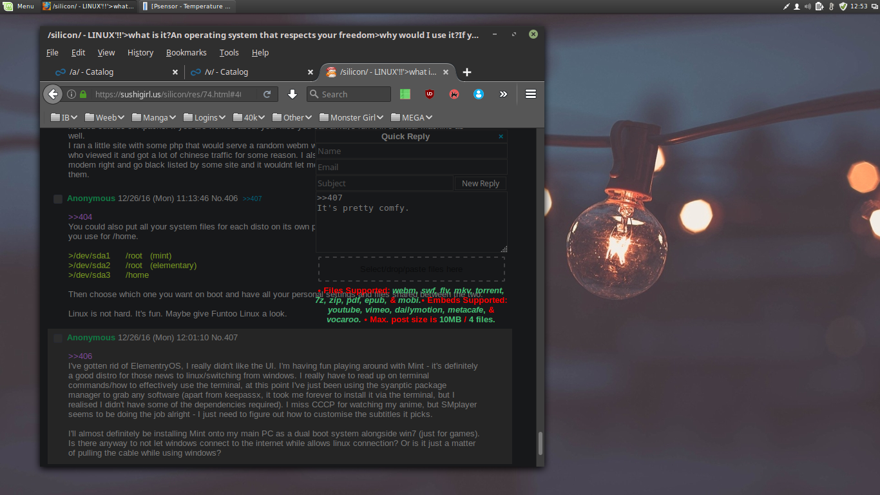Click the page's vertical scrollbar thumb

tap(540, 443)
